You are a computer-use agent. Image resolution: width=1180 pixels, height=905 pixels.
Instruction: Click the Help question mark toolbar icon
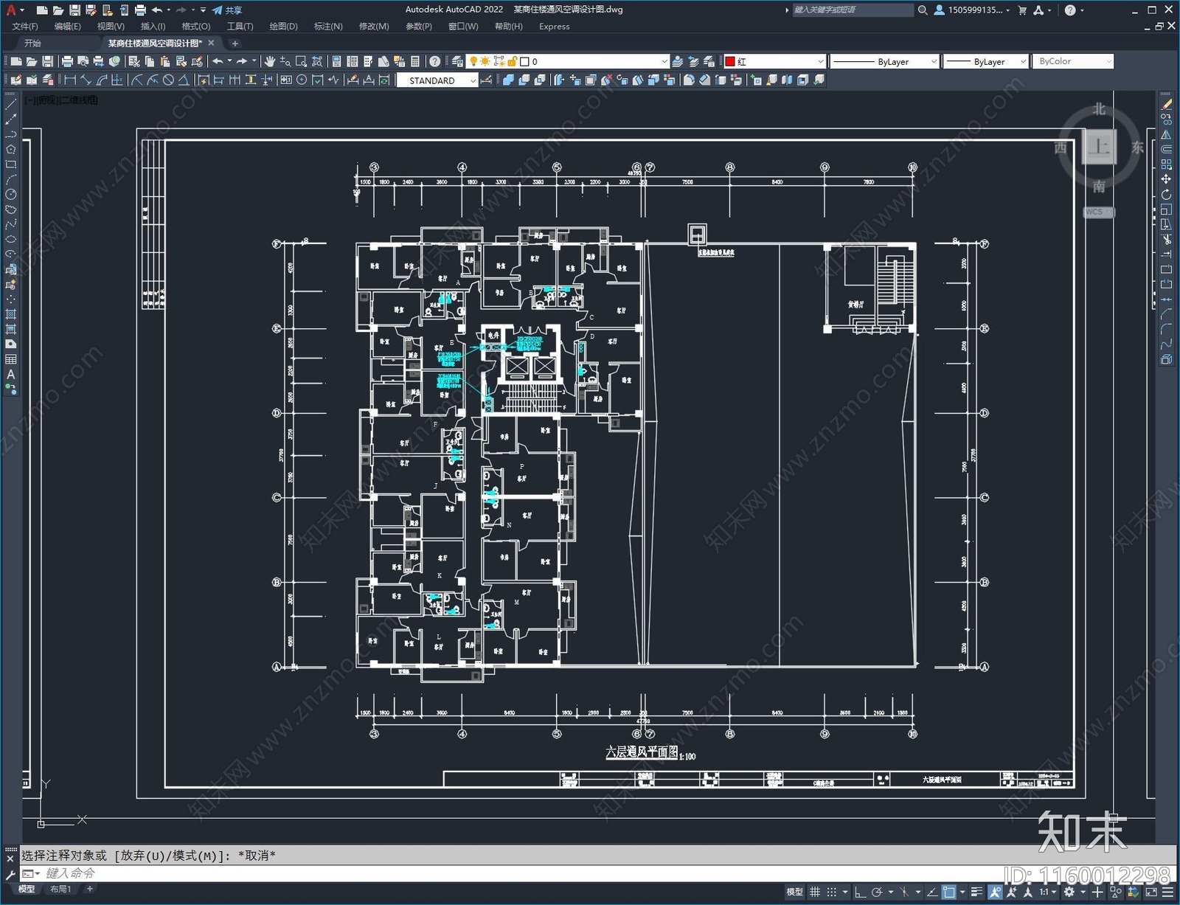[x=435, y=61]
